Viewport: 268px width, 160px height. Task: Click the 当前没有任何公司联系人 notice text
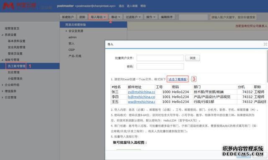pos(251,26)
